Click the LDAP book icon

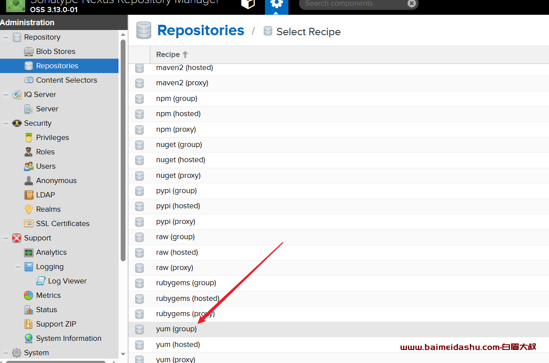tap(29, 195)
